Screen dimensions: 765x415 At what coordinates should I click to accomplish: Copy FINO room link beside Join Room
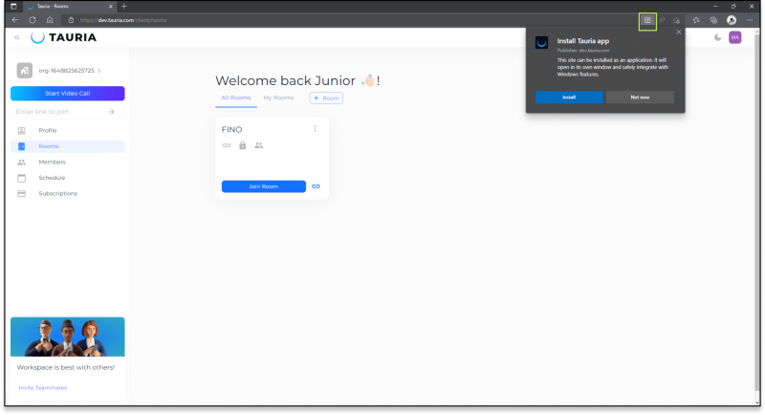[x=316, y=186]
